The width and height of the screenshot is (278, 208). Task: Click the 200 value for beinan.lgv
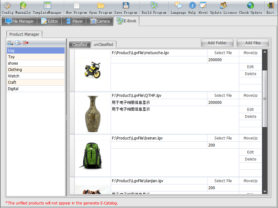point(212,145)
